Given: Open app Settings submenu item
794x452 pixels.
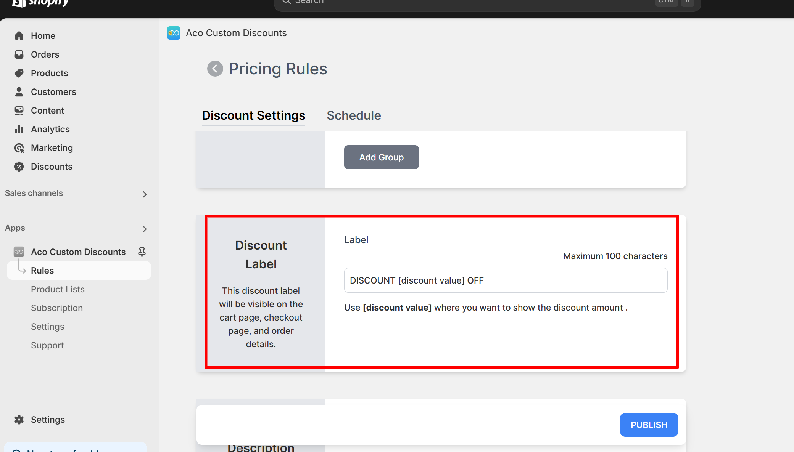Looking at the screenshot, I should (x=48, y=327).
